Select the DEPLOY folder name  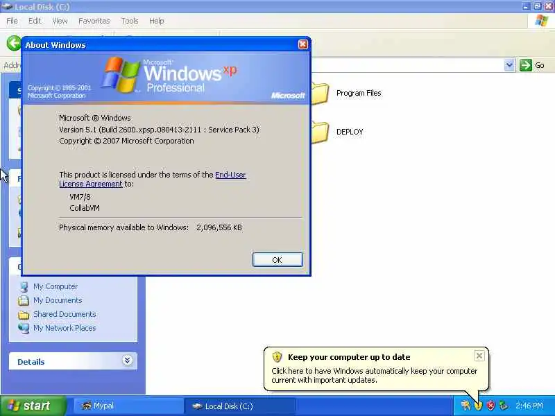click(350, 132)
